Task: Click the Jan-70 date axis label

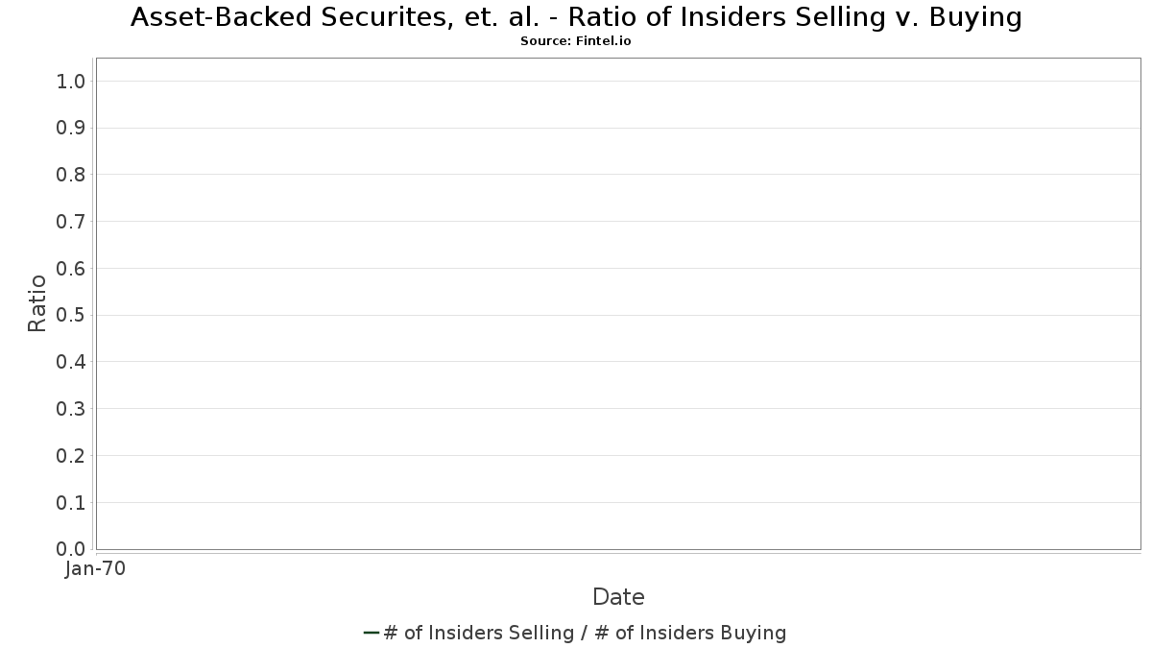Action: click(x=95, y=569)
